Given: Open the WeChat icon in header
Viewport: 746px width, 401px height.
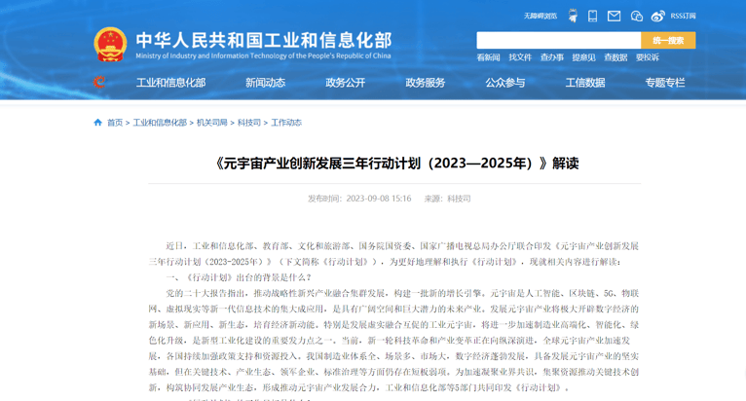Looking at the screenshot, I should 637,17.
